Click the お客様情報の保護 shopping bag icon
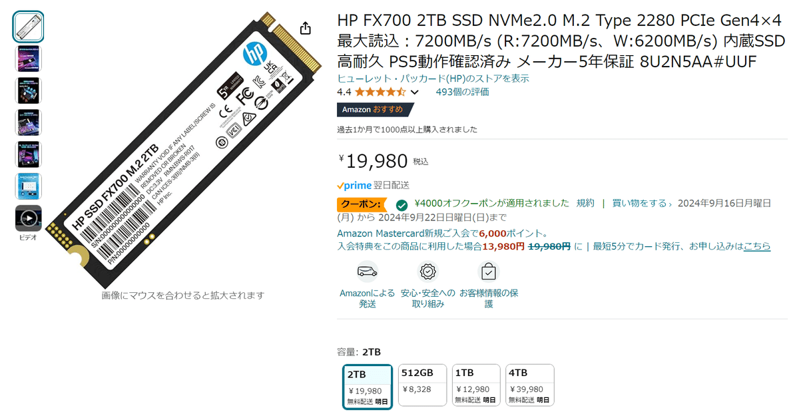The width and height of the screenshot is (799, 414). (488, 272)
